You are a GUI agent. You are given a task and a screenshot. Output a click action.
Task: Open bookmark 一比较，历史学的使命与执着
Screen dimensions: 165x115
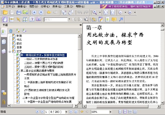point(41,59)
